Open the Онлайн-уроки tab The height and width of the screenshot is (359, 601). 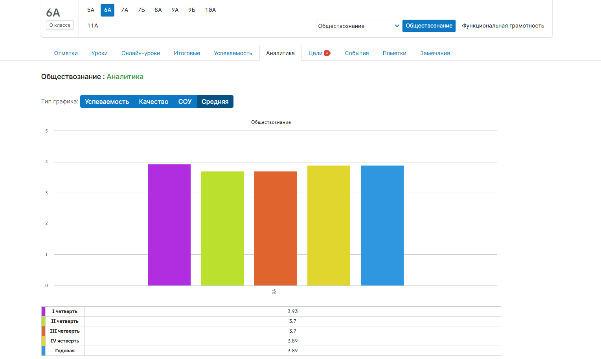tap(141, 53)
